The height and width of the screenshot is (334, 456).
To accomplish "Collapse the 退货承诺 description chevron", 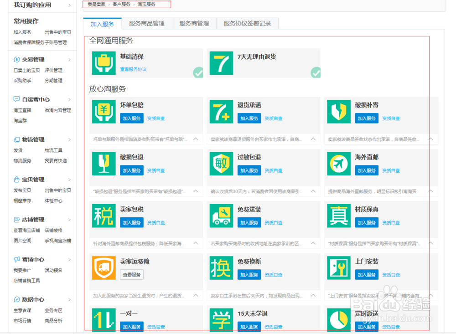I will pyautogui.click(x=313, y=139).
